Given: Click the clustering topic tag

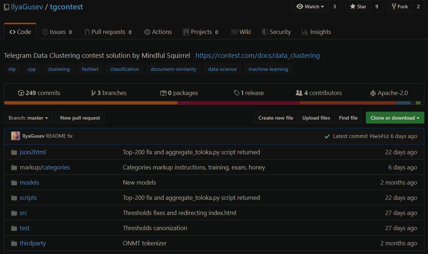Looking at the screenshot, I should (x=59, y=69).
